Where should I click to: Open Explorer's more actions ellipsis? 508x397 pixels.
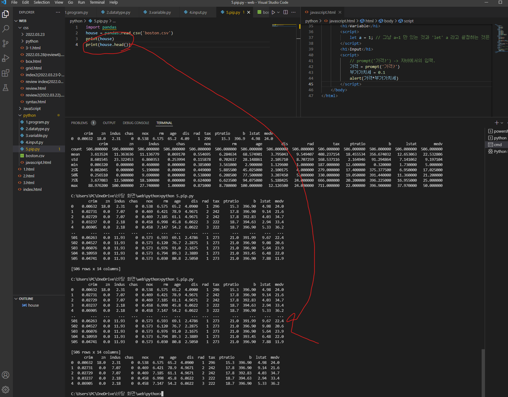pyautogui.click(x=58, y=12)
